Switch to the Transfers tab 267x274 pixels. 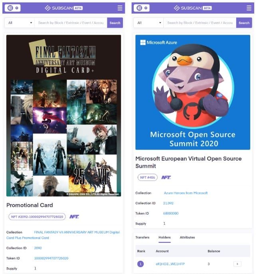pyautogui.click(x=142, y=237)
